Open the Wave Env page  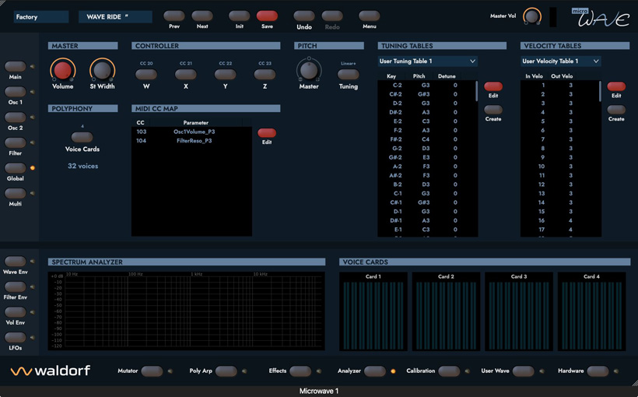(15, 261)
